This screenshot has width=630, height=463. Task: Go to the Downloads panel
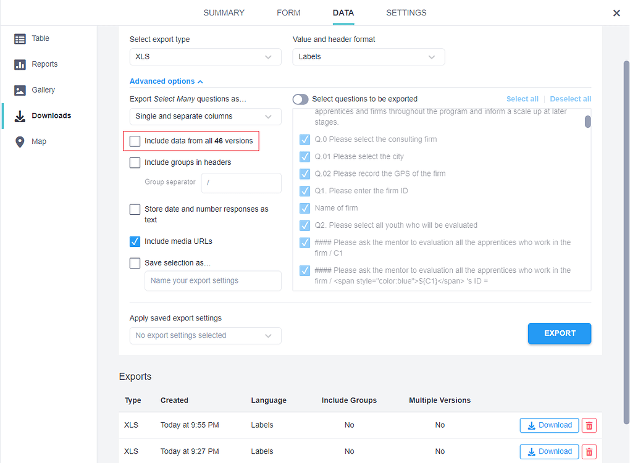point(51,115)
